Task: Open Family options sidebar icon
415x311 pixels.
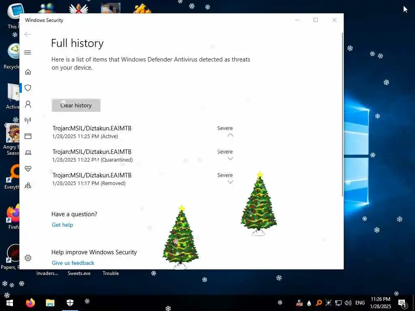Action: pyautogui.click(x=28, y=185)
